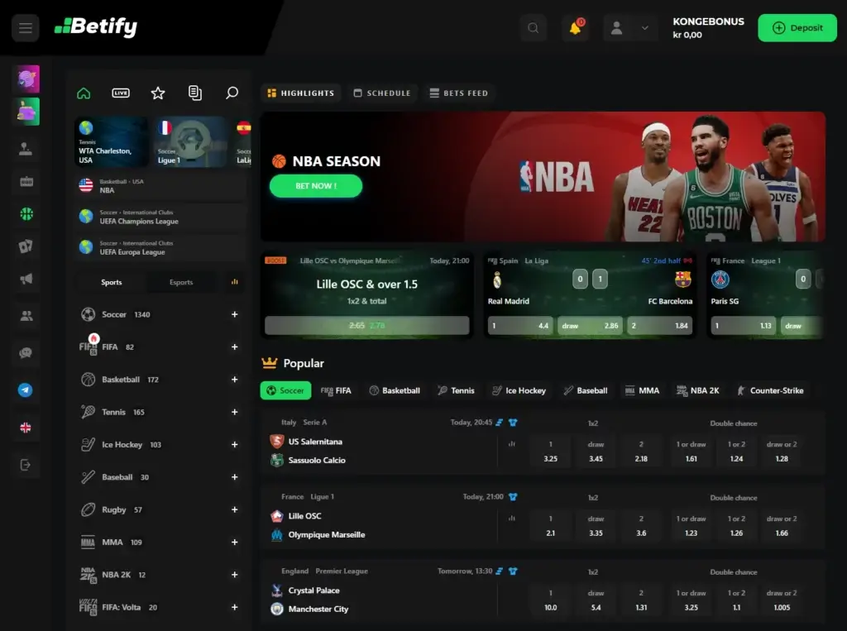This screenshot has height=631, width=847.
Task: Open the hamburger menu
Action: click(26, 27)
